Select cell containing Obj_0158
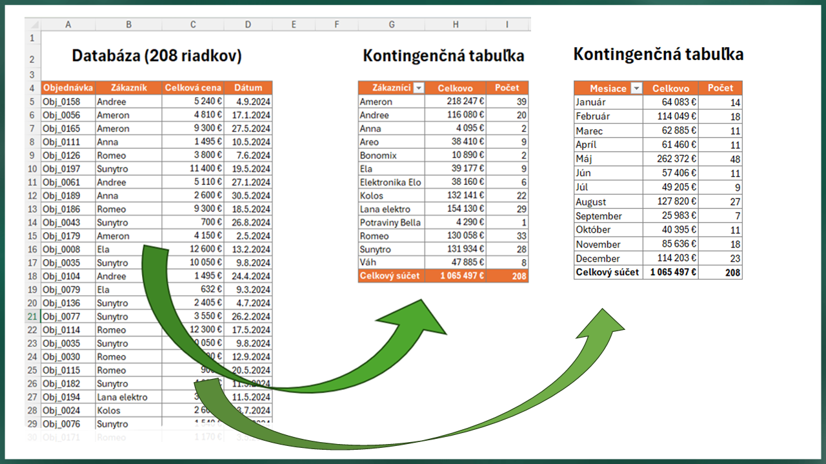 [68, 102]
